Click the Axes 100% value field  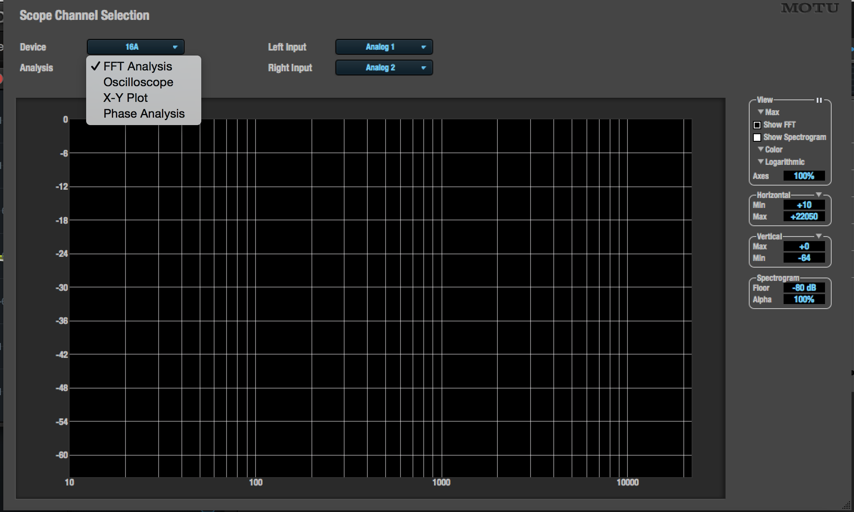point(803,176)
